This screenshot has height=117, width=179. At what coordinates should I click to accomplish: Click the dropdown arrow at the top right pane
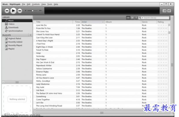[172, 17]
